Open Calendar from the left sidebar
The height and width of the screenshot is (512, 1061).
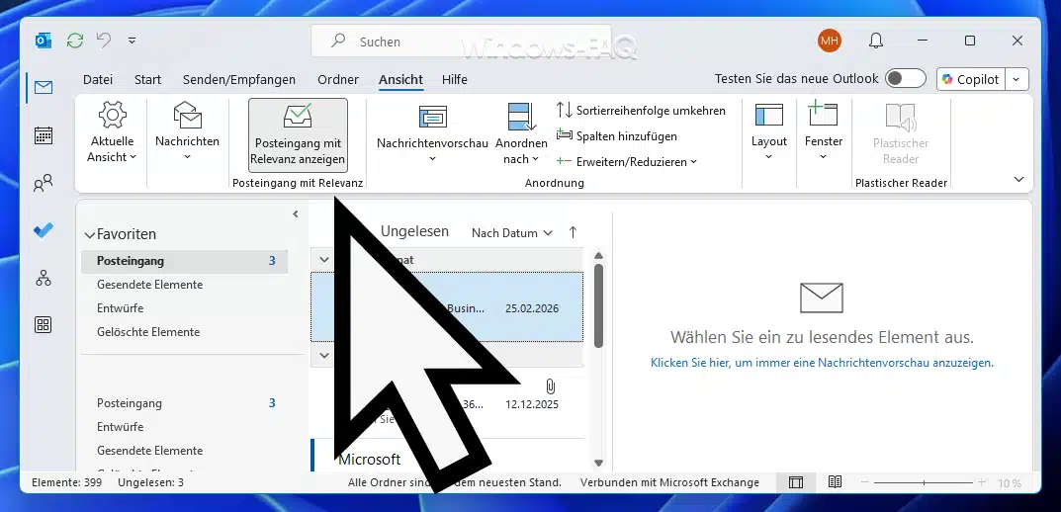[43, 135]
